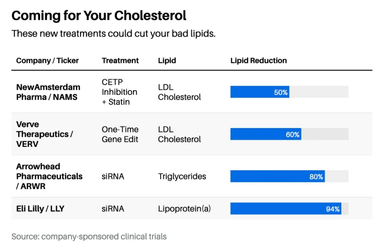Screen dimensions: 384x251
Task: Click the "Coming for Your Cholesterol" title
Action: tap(99, 16)
